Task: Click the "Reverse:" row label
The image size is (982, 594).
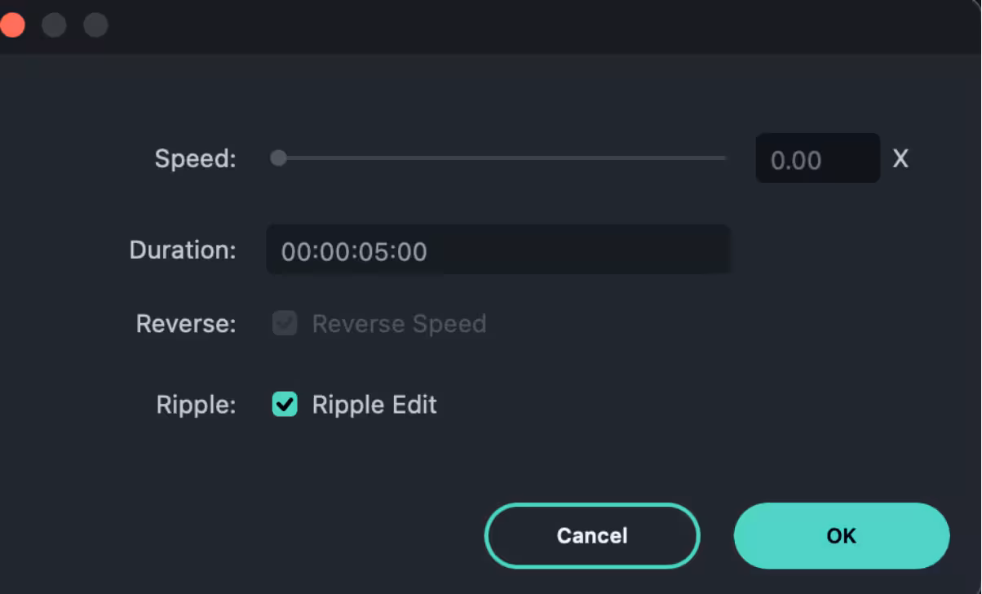Action: click(x=186, y=324)
